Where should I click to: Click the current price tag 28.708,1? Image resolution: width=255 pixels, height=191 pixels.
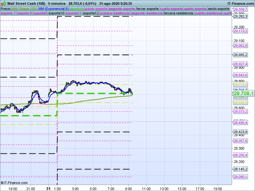click(244, 93)
